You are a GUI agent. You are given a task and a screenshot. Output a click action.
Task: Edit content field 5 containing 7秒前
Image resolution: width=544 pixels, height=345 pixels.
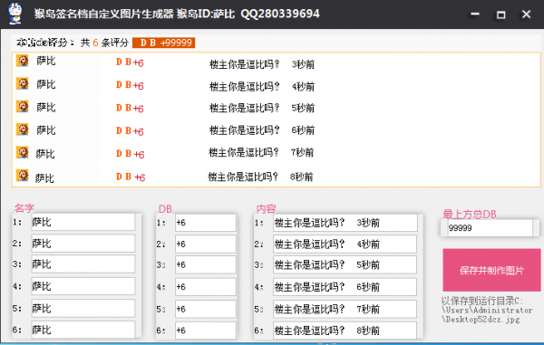345,309
